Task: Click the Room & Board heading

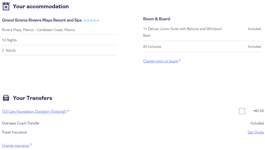Action: coord(157,19)
